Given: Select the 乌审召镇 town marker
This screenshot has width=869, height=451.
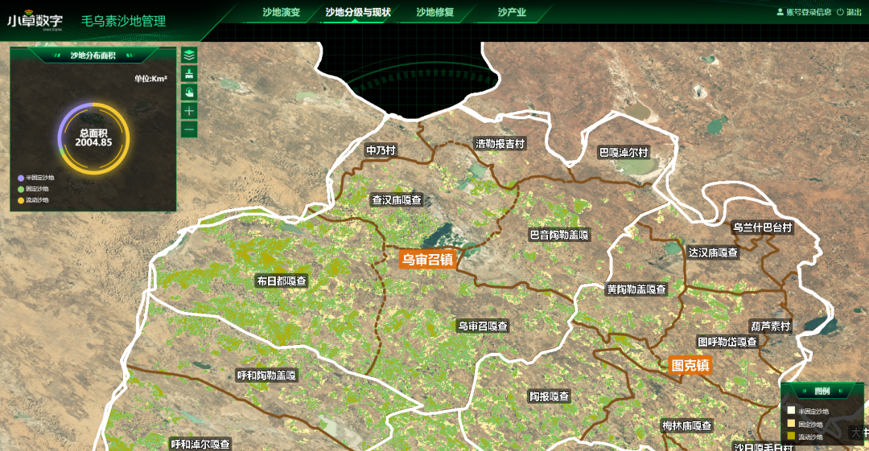Looking at the screenshot, I should click(x=427, y=260).
